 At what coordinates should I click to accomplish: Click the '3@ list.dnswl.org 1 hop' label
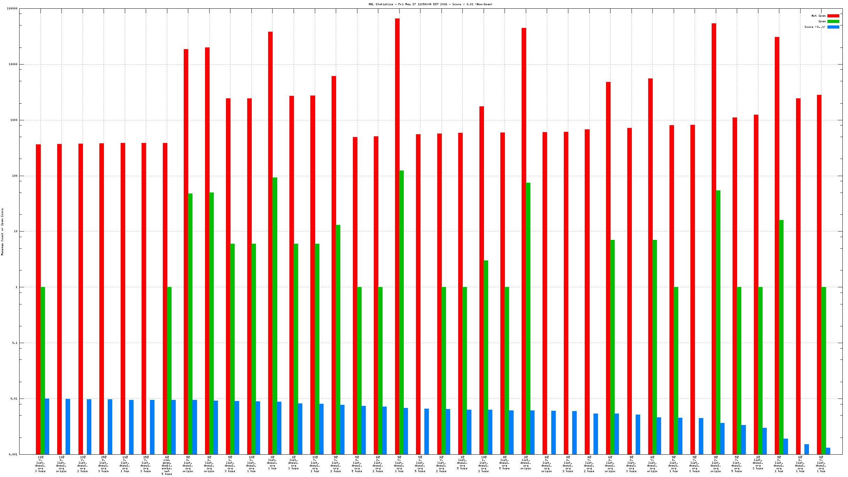272,463
